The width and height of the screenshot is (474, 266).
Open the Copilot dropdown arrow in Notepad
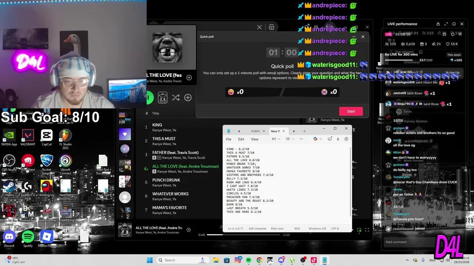(x=320, y=139)
